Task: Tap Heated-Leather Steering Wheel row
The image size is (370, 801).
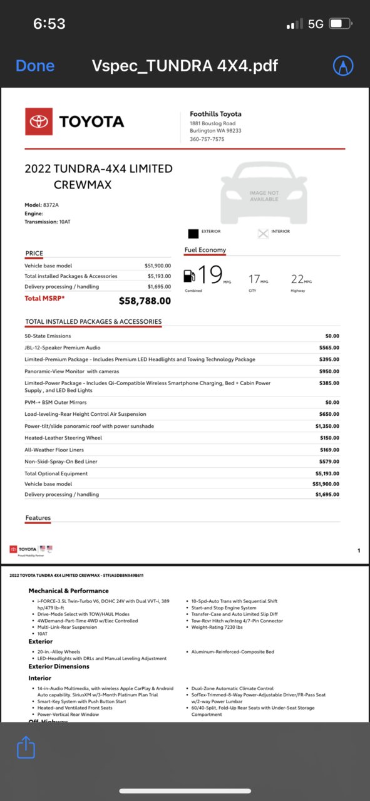Action: coord(182,438)
